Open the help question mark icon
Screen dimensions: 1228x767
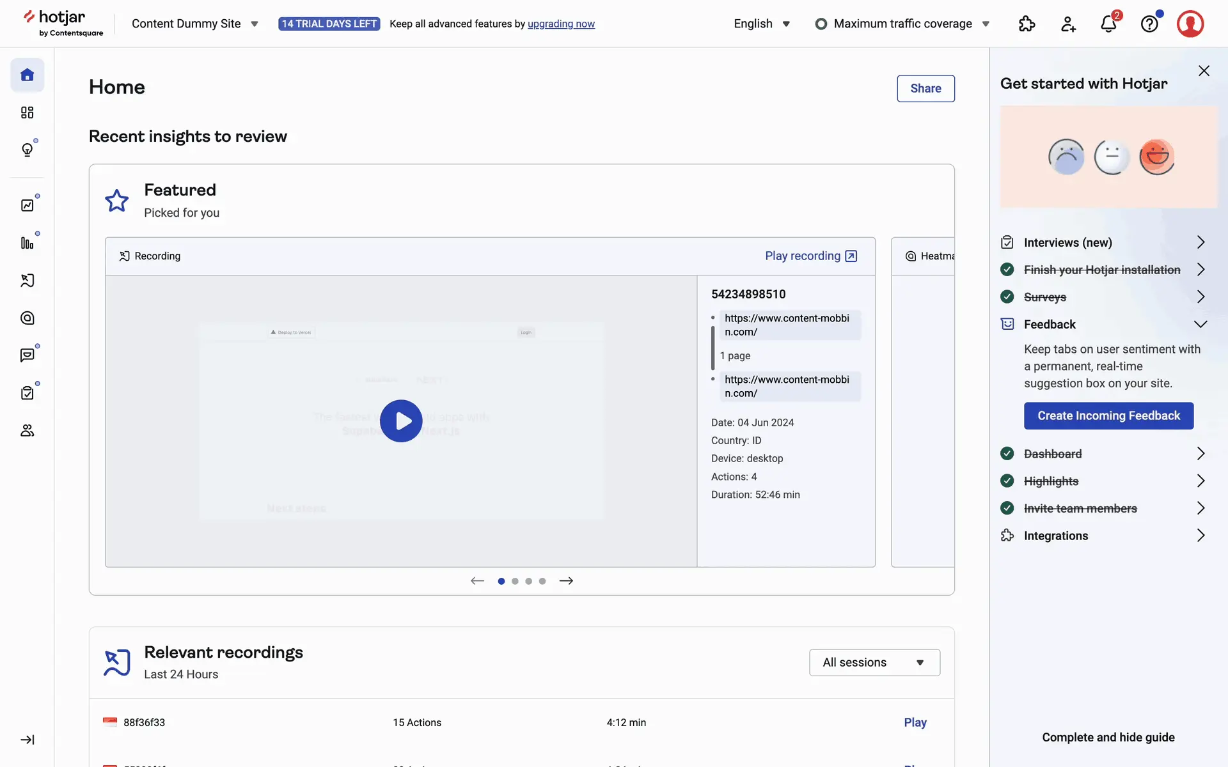pyautogui.click(x=1149, y=24)
